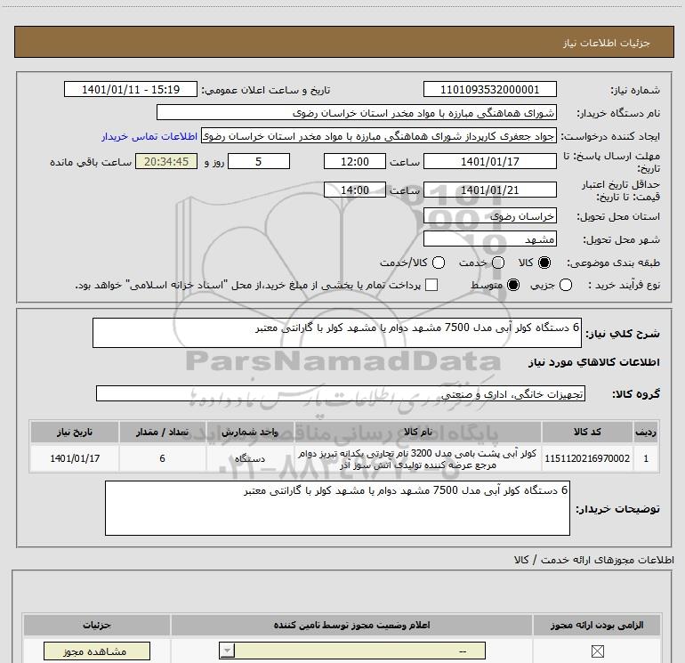Click the quantity cell showing 6

(x=162, y=458)
